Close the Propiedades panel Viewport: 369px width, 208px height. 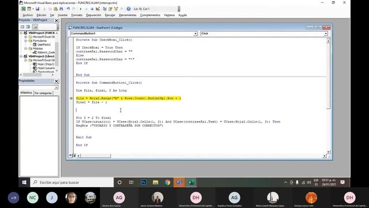pos(57,81)
